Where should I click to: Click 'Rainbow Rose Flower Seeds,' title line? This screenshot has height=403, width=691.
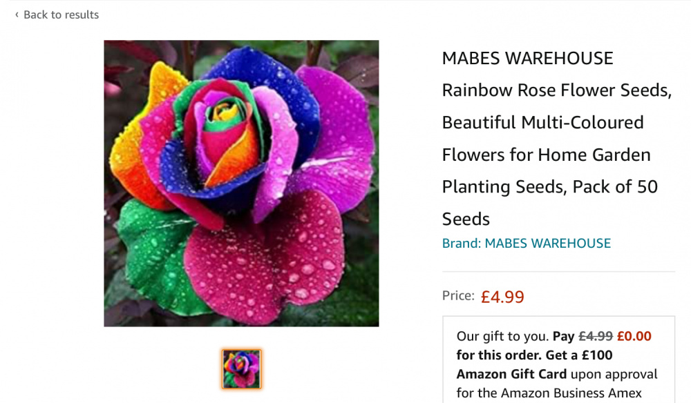tap(556, 90)
